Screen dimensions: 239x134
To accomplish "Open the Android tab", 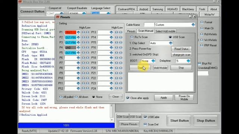I will (x=143, y=9).
